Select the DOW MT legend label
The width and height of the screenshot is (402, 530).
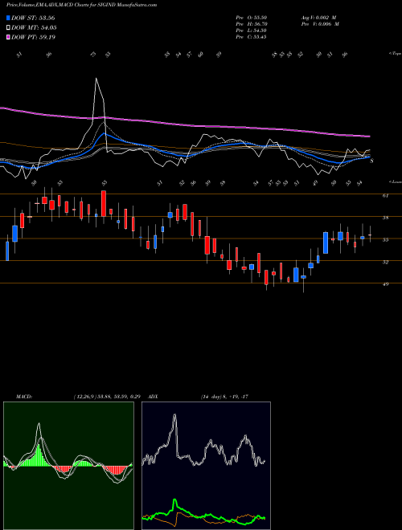tap(34, 28)
